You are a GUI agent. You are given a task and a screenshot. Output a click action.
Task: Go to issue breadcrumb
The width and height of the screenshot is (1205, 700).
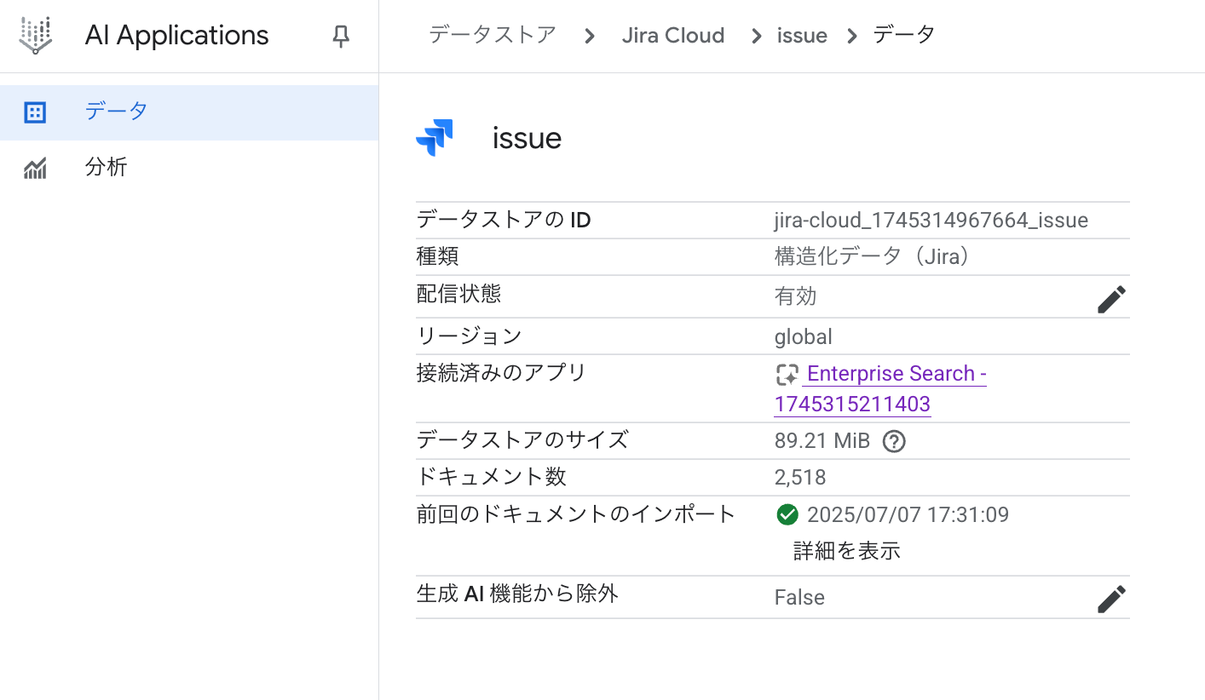point(802,36)
